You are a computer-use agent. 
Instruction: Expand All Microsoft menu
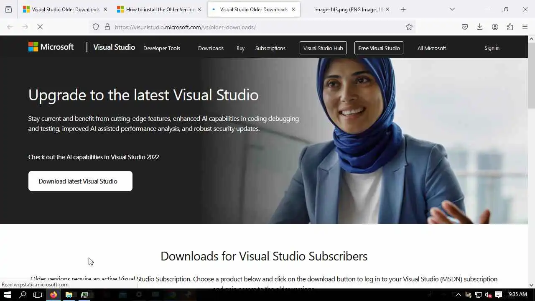point(432,48)
